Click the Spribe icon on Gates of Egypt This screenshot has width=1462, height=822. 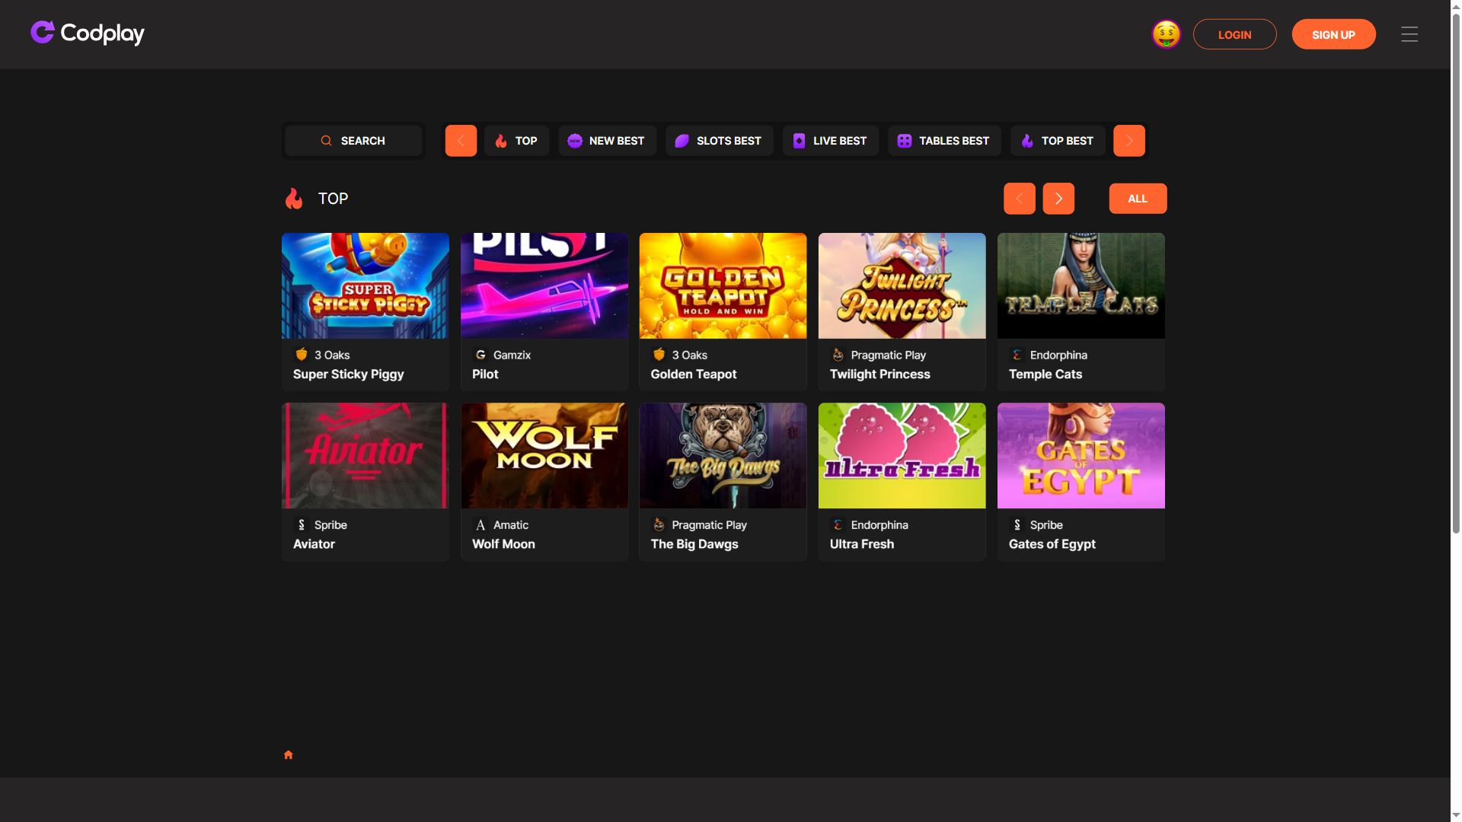(1017, 524)
